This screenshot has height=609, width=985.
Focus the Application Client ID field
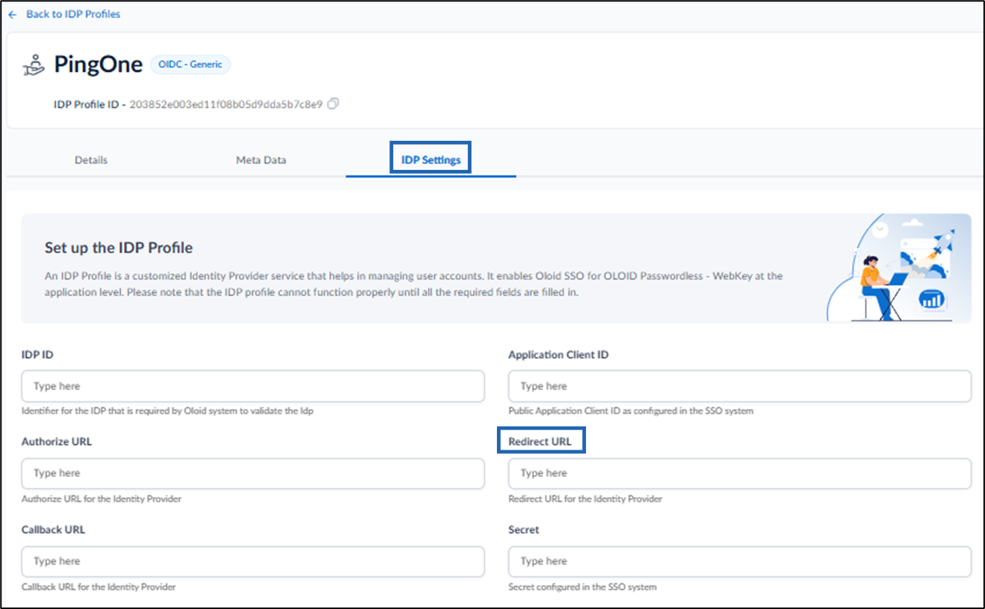[x=739, y=386]
